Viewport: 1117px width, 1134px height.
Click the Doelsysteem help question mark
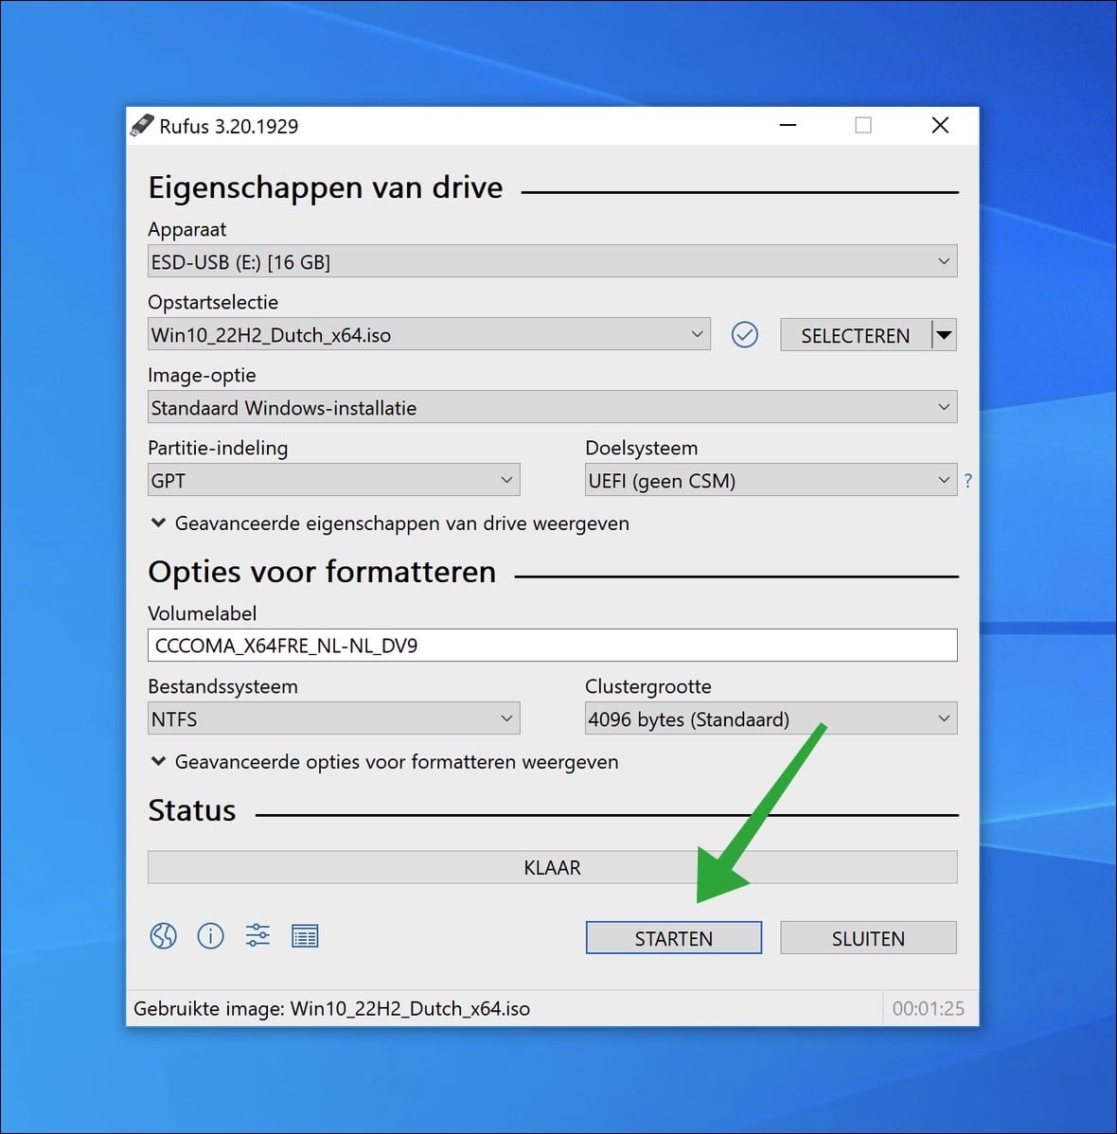[967, 481]
